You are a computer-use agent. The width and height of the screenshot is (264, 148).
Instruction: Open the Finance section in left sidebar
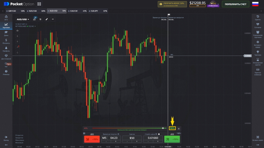(6, 41)
